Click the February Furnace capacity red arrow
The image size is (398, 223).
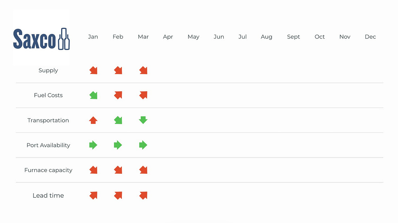[x=118, y=170]
